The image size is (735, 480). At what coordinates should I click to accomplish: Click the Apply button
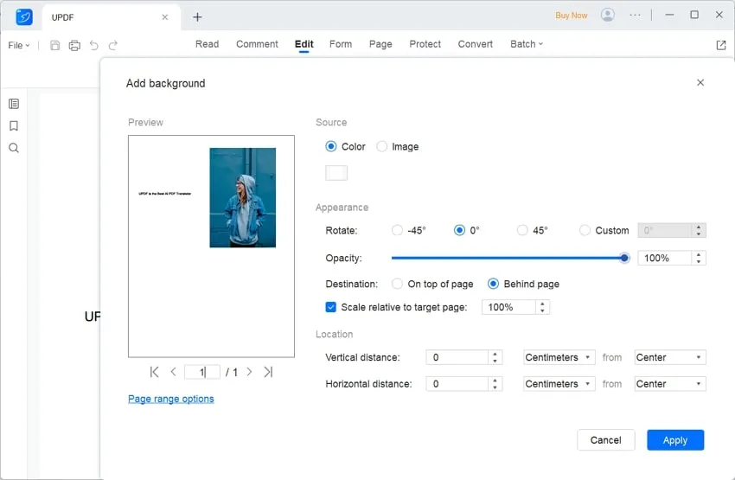point(675,440)
